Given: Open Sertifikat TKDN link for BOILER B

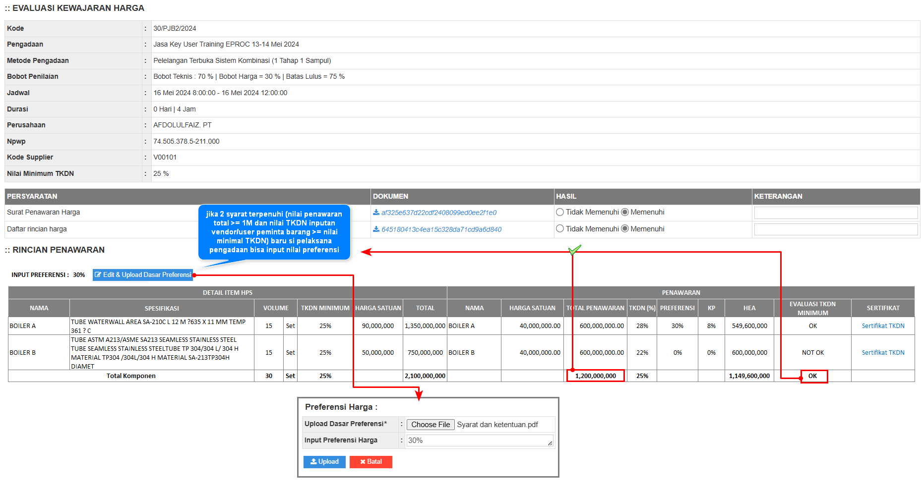Looking at the screenshot, I should coord(883,353).
